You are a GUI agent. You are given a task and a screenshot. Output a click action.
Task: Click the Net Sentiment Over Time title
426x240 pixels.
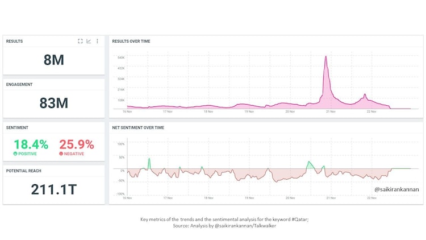[138, 127]
